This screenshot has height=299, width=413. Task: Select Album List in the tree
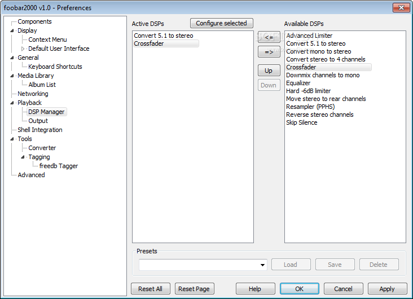42,85
